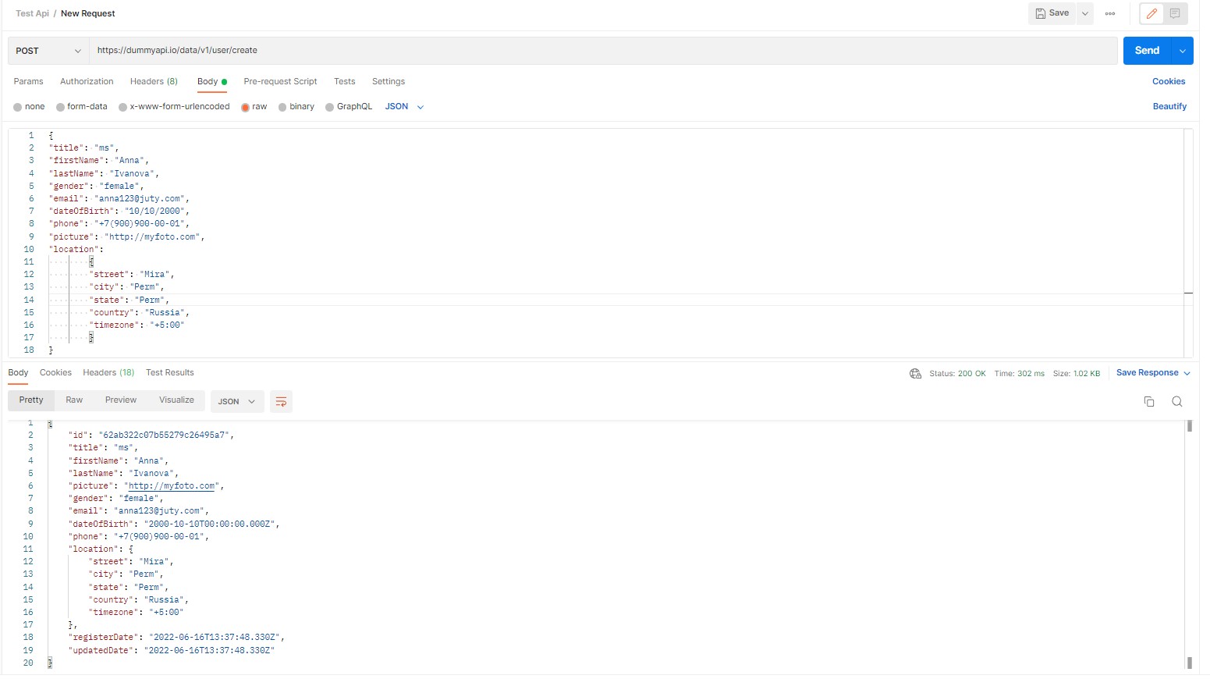
Task: Click the network status globe icon
Action: pos(914,373)
